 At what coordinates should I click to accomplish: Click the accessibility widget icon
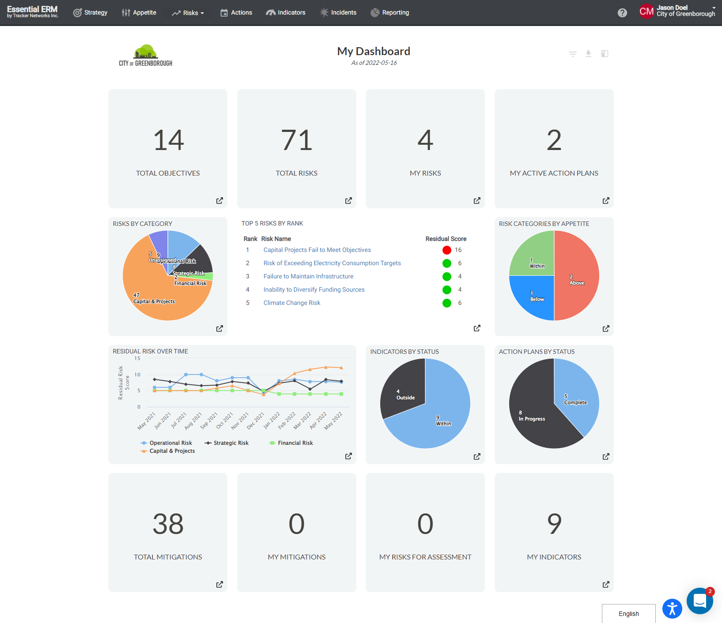tap(672, 609)
